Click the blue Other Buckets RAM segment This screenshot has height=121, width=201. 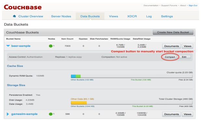pyautogui.click(x=73, y=76)
